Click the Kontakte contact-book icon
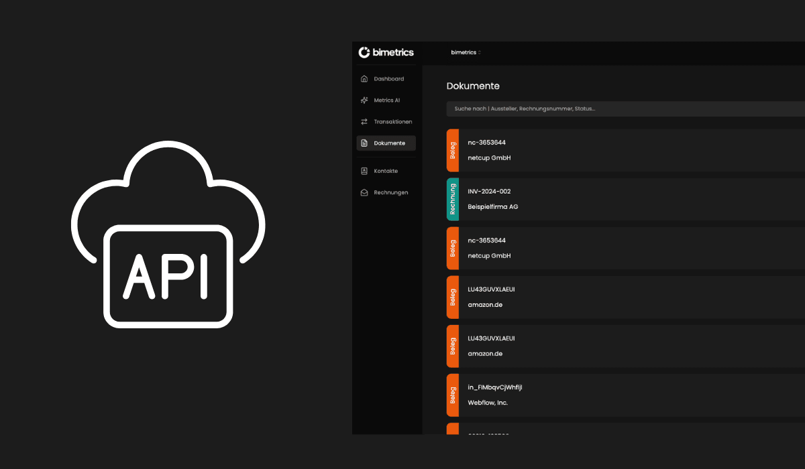 coord(364,171)
